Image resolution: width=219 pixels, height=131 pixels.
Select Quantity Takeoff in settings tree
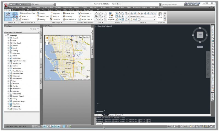click(18, 96)
